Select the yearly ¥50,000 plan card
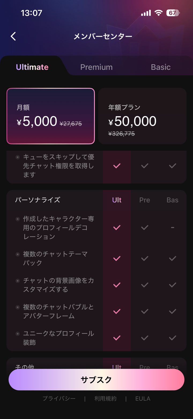 click(x=142, y=116)
